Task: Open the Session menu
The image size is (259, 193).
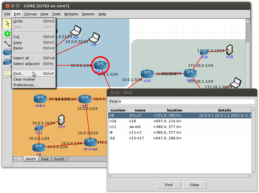Action: click(88, 14)
